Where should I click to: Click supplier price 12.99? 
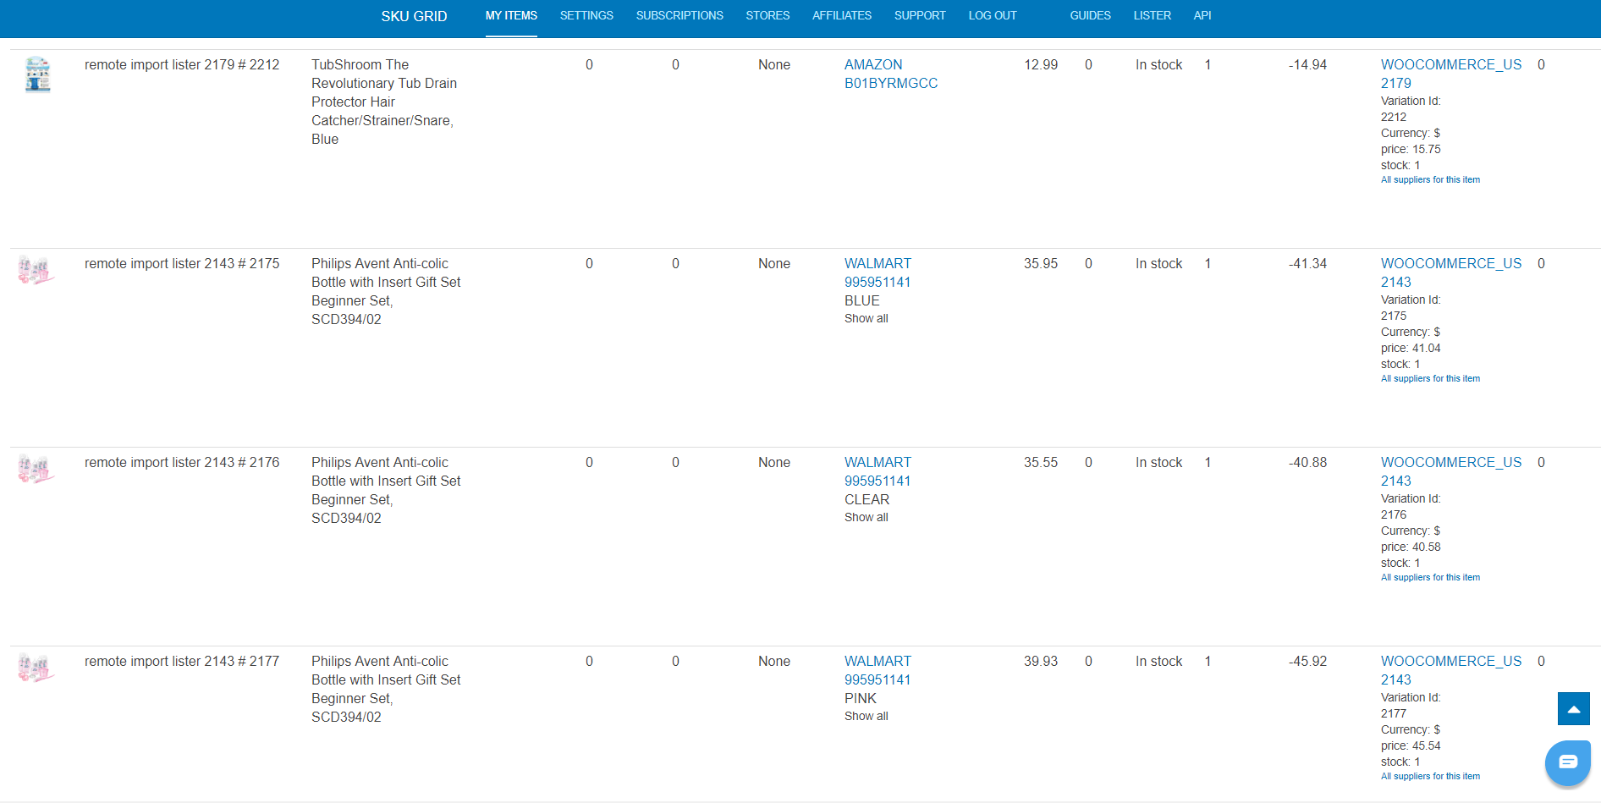click(x=1041, y=64)
